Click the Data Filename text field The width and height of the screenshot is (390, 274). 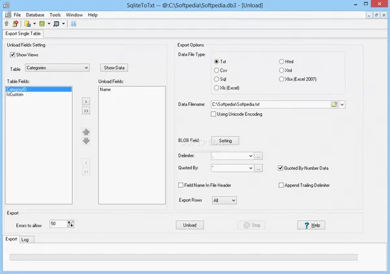click(270, 104)
